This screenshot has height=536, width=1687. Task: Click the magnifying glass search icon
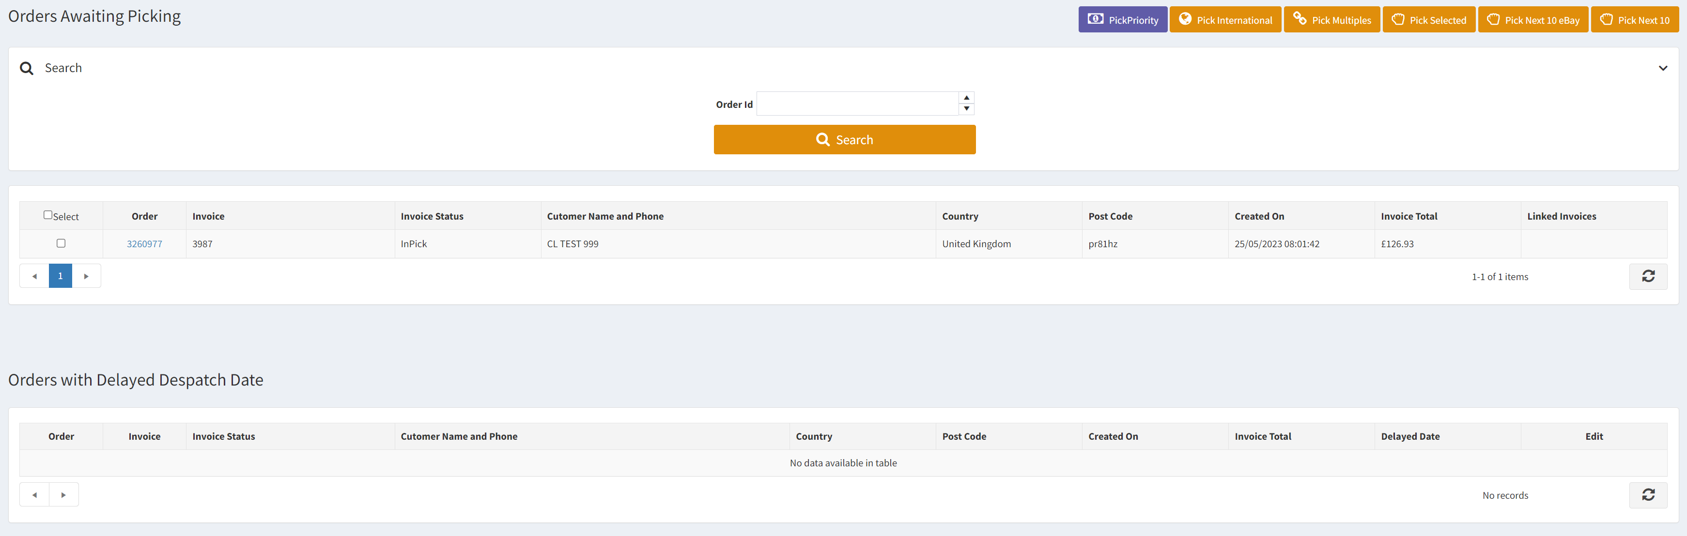(26, 67)
